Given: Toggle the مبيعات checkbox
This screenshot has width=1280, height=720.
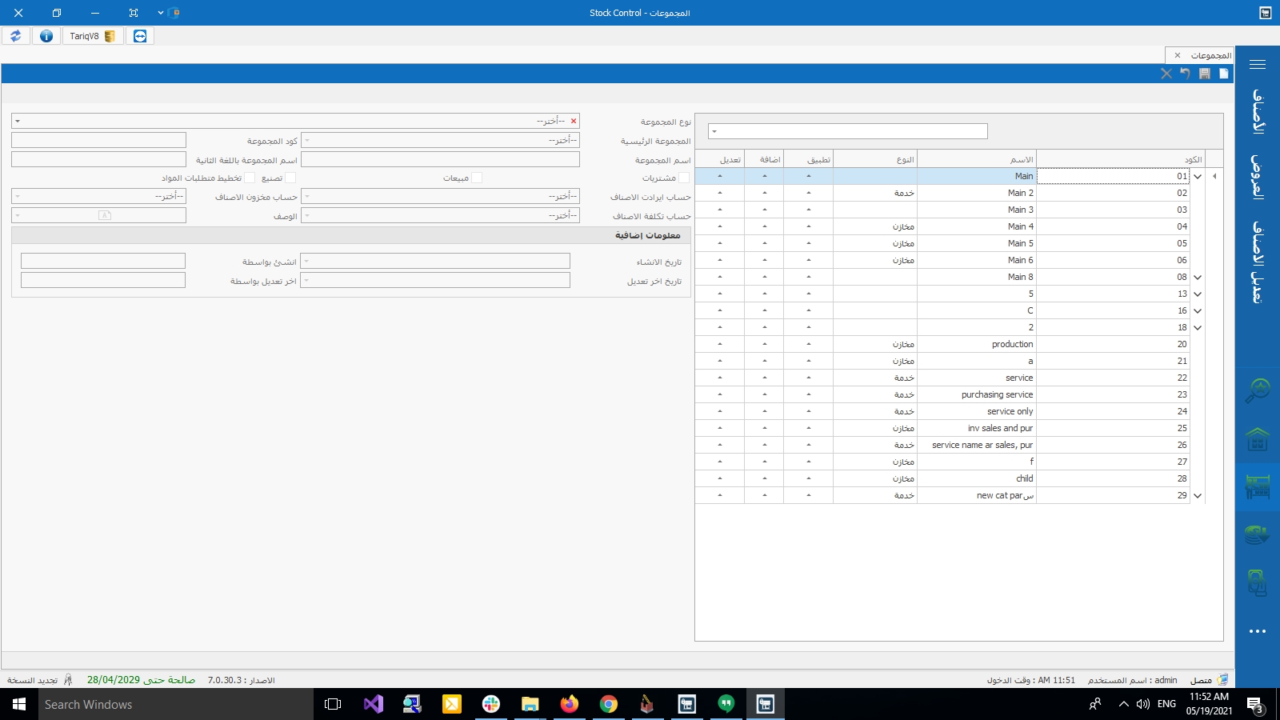Looking at the screenshot, I should tap(477, 178).
